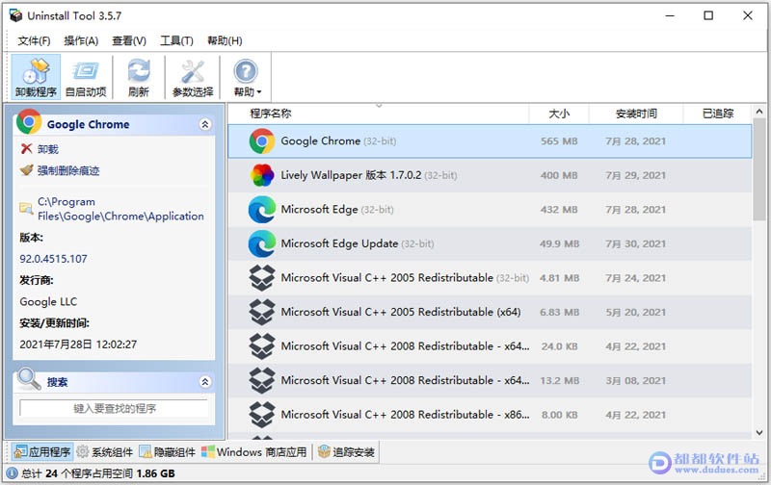Click the Uninstall Tool title bar app icon

point(15,15)
